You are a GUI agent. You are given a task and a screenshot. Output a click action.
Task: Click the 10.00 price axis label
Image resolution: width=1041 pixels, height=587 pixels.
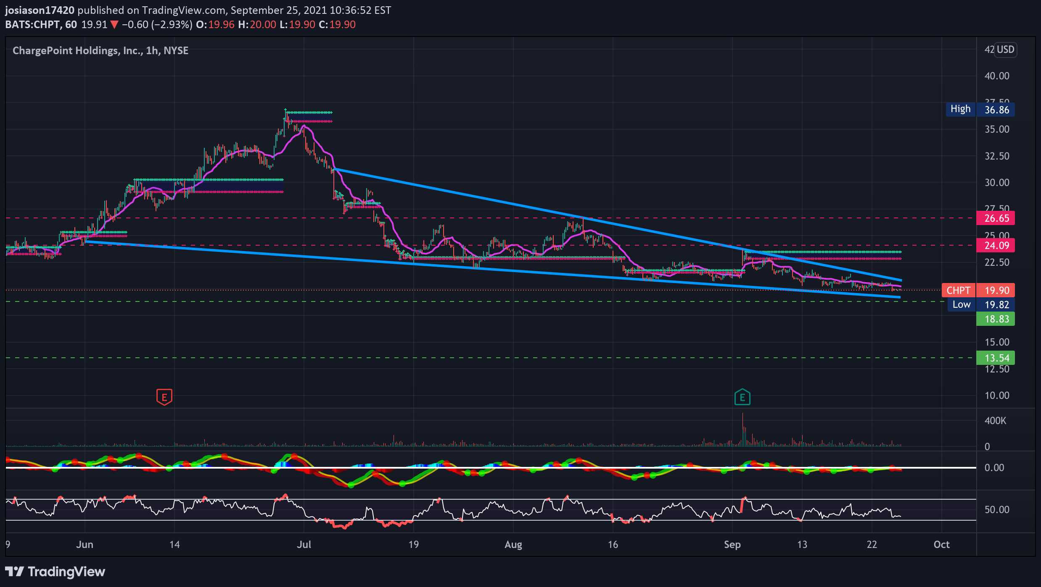click(x=997, y=396)
